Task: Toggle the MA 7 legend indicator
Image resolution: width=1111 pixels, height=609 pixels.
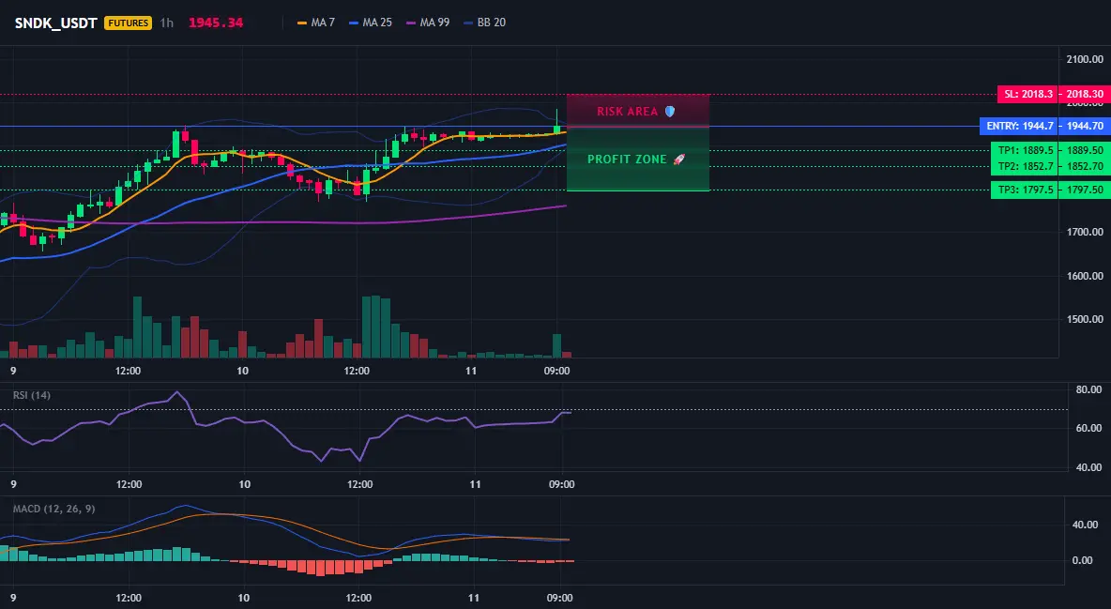Action: pos(316,23)
